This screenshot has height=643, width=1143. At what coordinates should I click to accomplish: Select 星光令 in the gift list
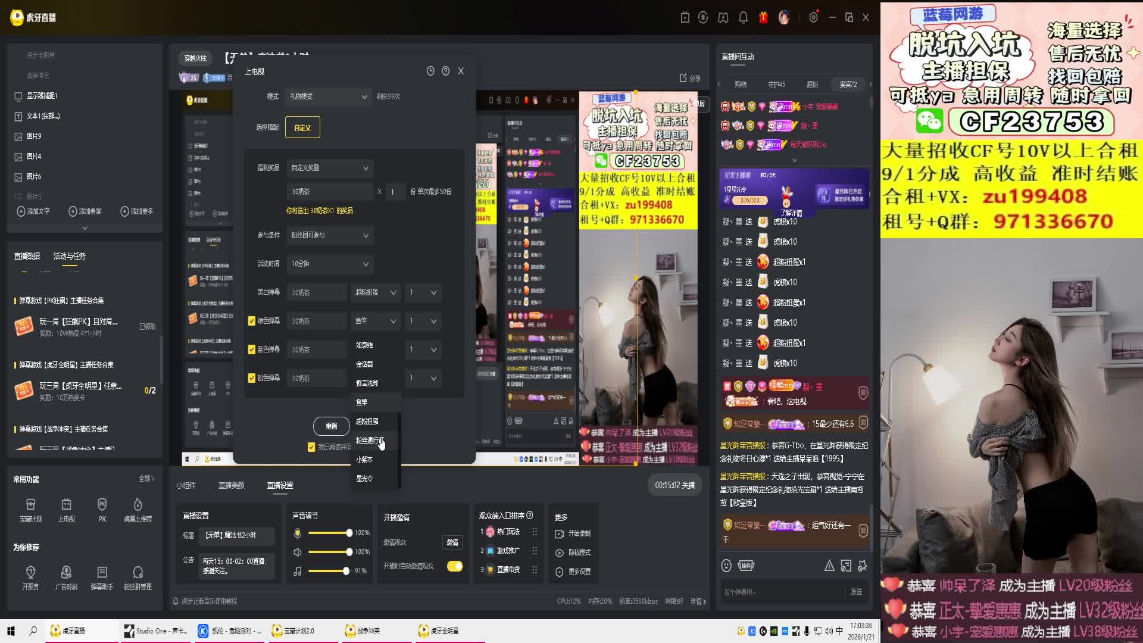[364, 478]
